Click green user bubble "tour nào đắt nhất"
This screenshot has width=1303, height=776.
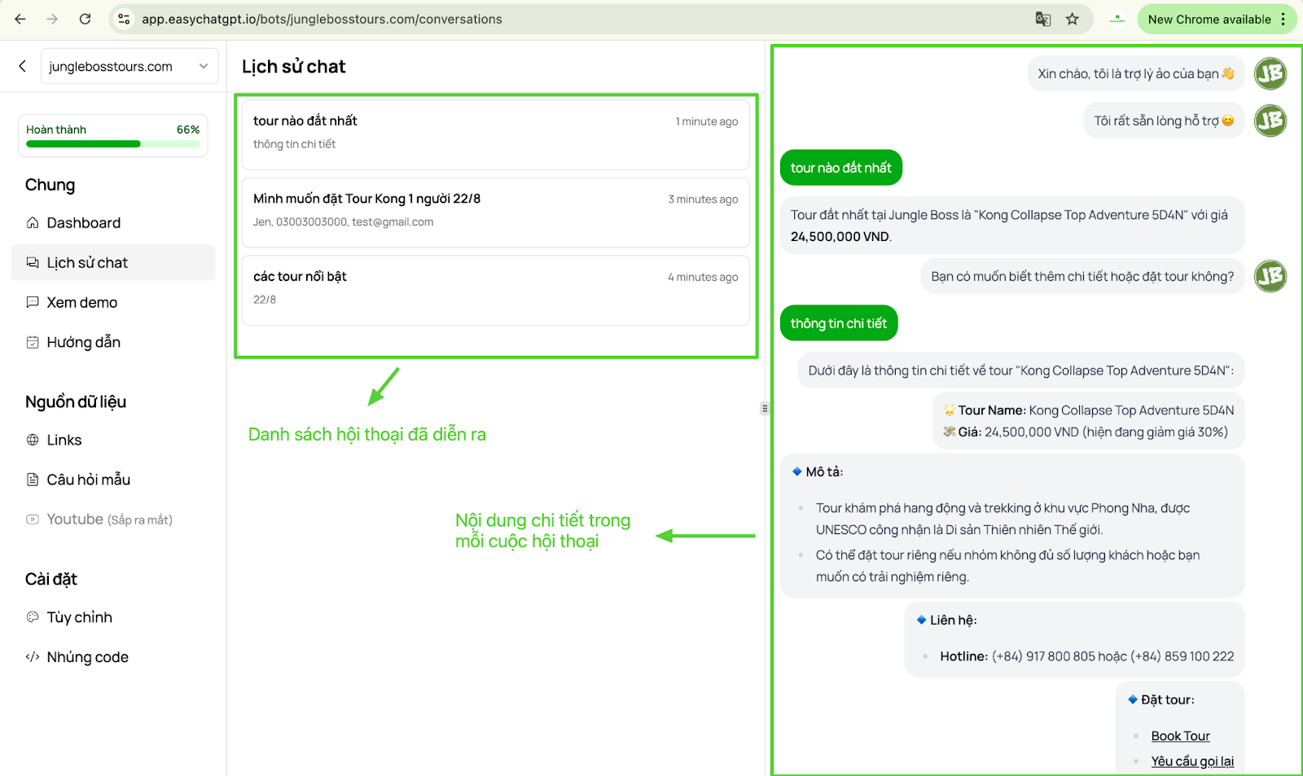click(x=841, y=168)
